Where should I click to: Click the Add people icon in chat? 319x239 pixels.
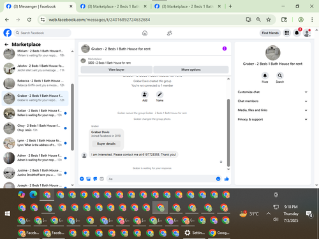pos(145,94)
